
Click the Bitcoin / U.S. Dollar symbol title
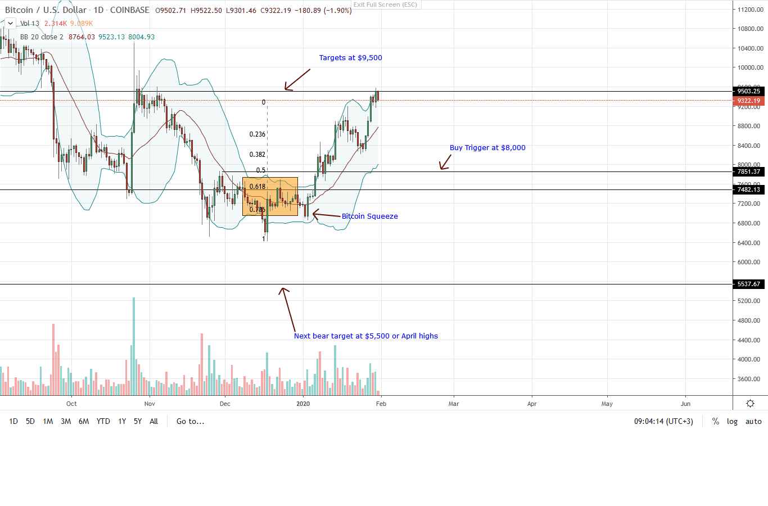(46, 10)
